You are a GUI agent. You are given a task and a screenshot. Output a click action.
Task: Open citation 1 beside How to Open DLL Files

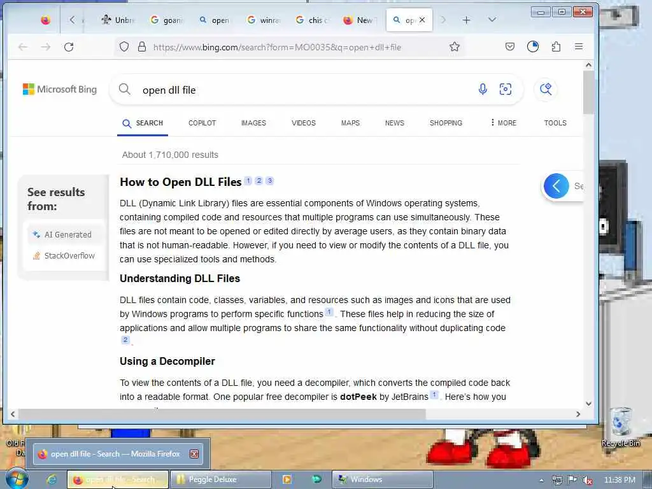pyautogui.click(x=248, y=180)
